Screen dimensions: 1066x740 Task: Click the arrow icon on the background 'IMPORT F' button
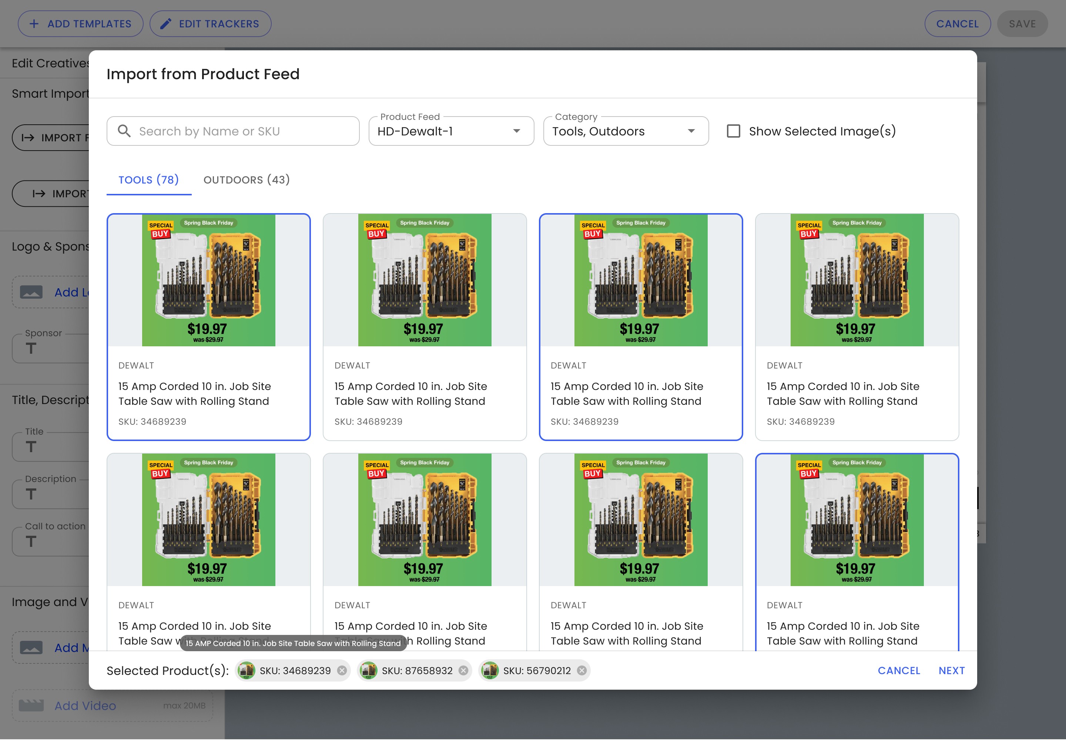coord(28,138)
